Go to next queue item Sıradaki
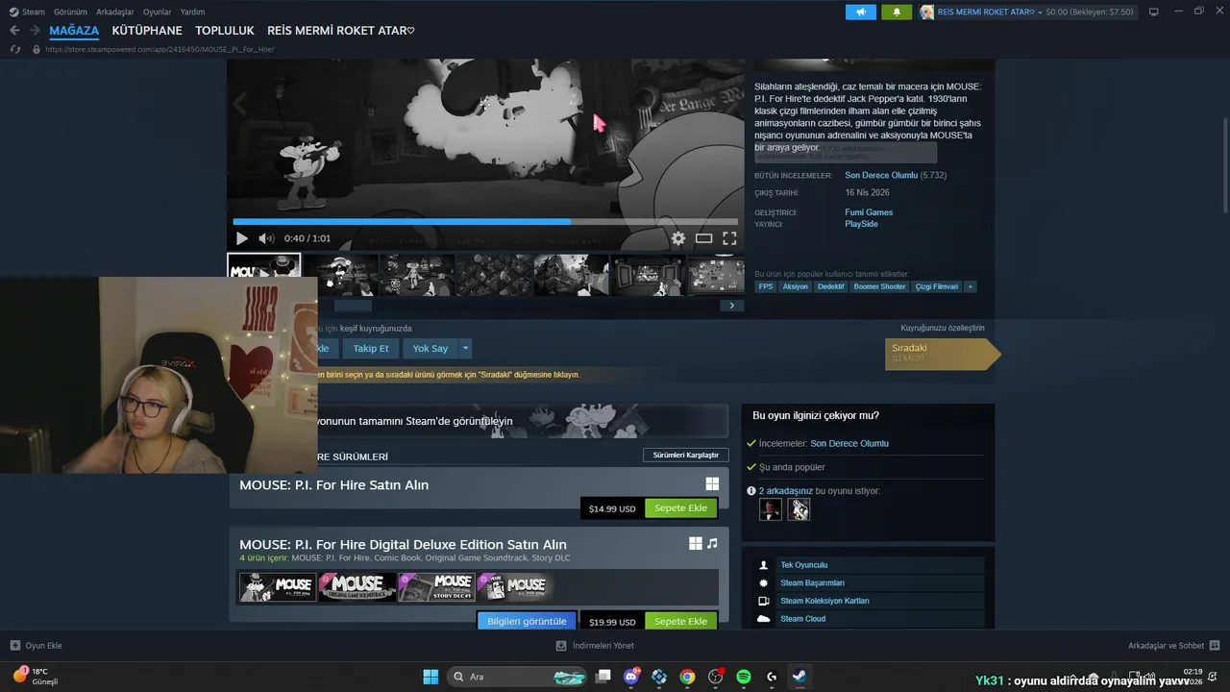 942,353
